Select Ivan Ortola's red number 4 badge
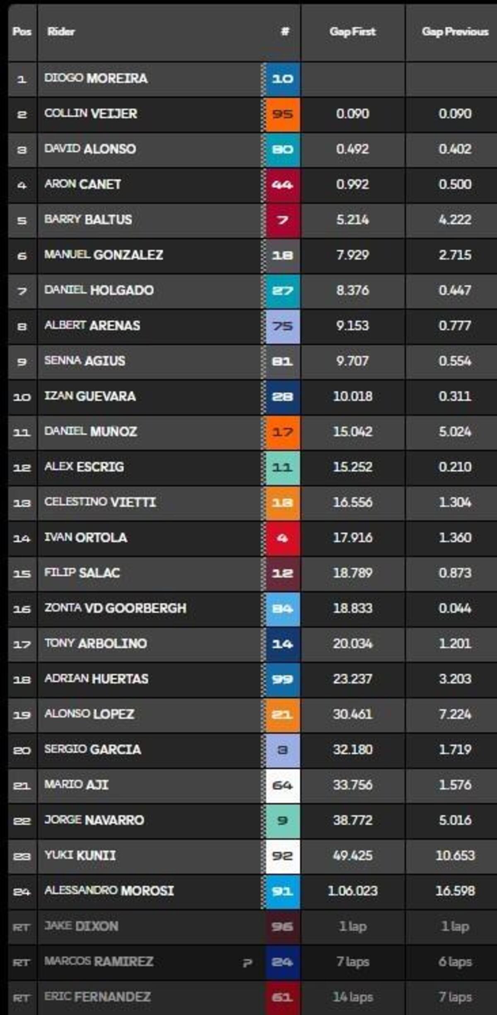 tap(282, 538)
